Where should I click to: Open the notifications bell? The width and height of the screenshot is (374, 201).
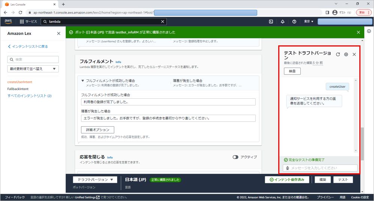282,21
